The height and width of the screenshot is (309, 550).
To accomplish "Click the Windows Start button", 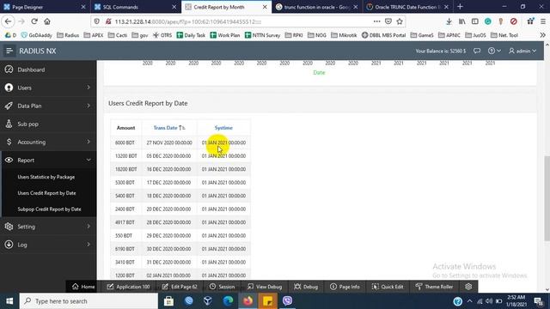I will (9, 301).
